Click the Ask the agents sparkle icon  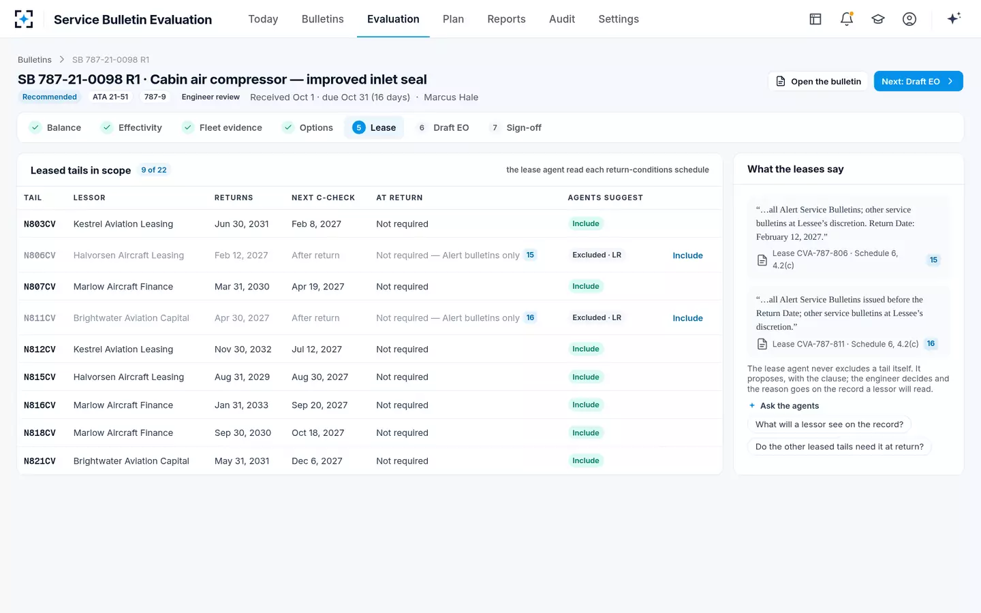(x=752, y=406)
